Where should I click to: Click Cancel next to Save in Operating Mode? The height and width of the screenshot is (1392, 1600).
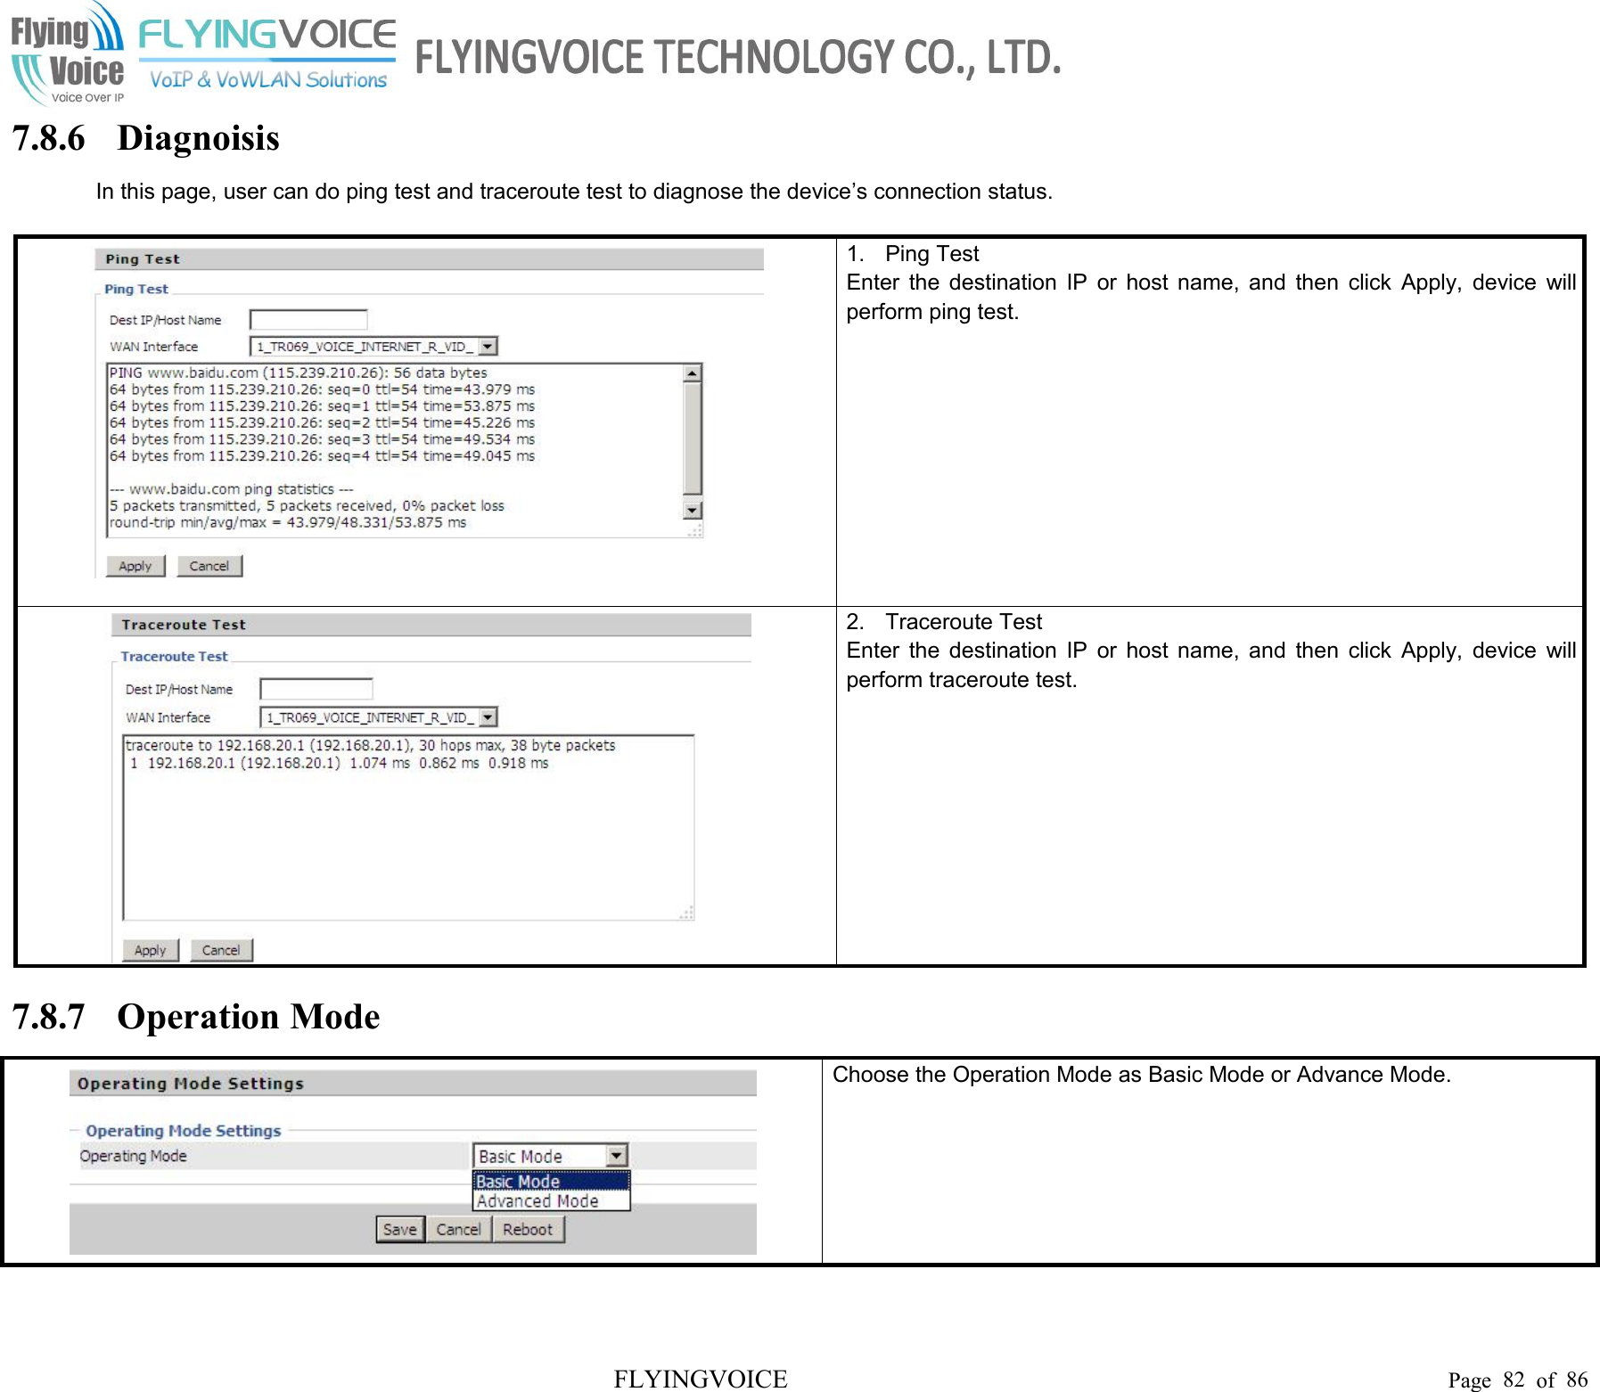(x=458, y=1229)
